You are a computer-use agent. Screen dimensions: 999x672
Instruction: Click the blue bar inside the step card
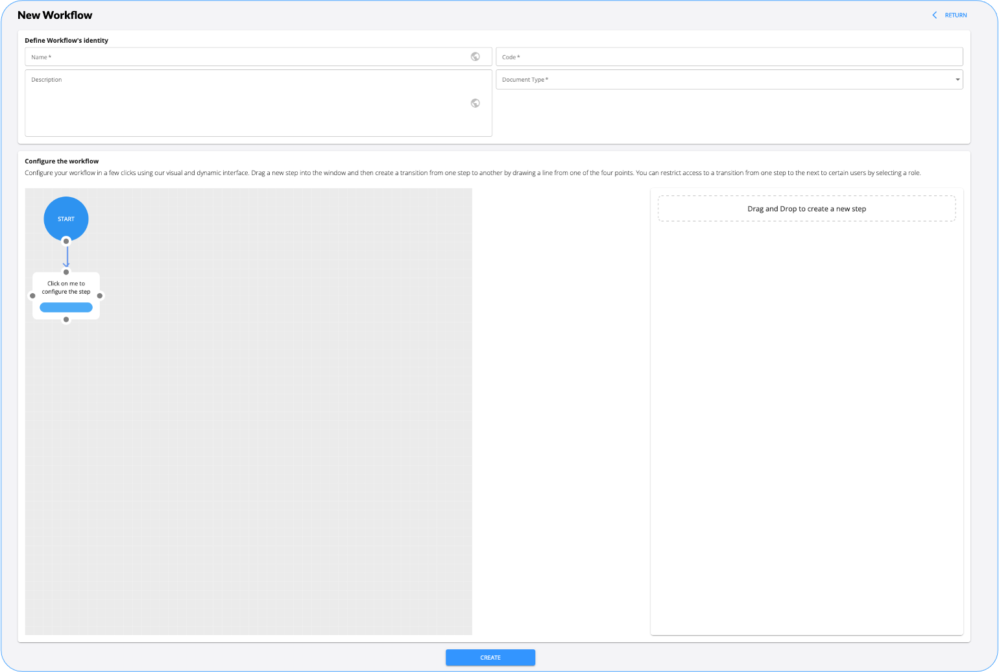point(66,307)
